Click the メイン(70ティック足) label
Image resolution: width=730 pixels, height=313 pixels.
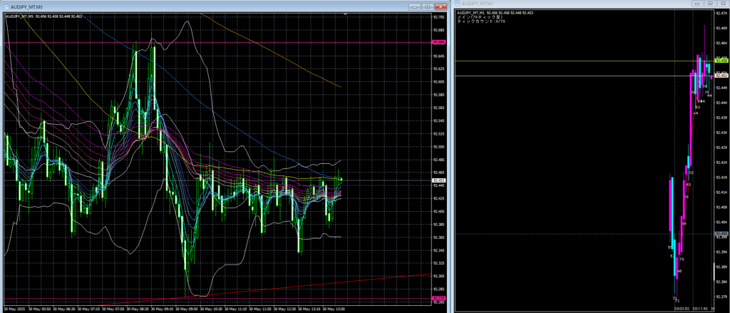pyautogui.click(x=480, y=17)
